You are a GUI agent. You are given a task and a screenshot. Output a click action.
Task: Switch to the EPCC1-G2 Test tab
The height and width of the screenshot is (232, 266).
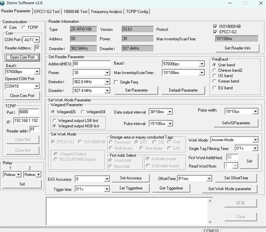(x=47, y=12)
